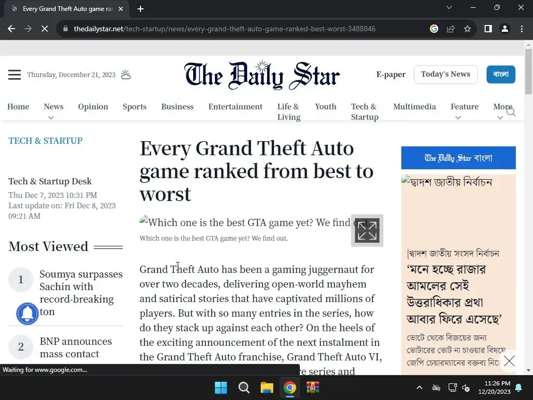Bookmark this tab with star icon

pyautogui.click(x=467, y=29)
